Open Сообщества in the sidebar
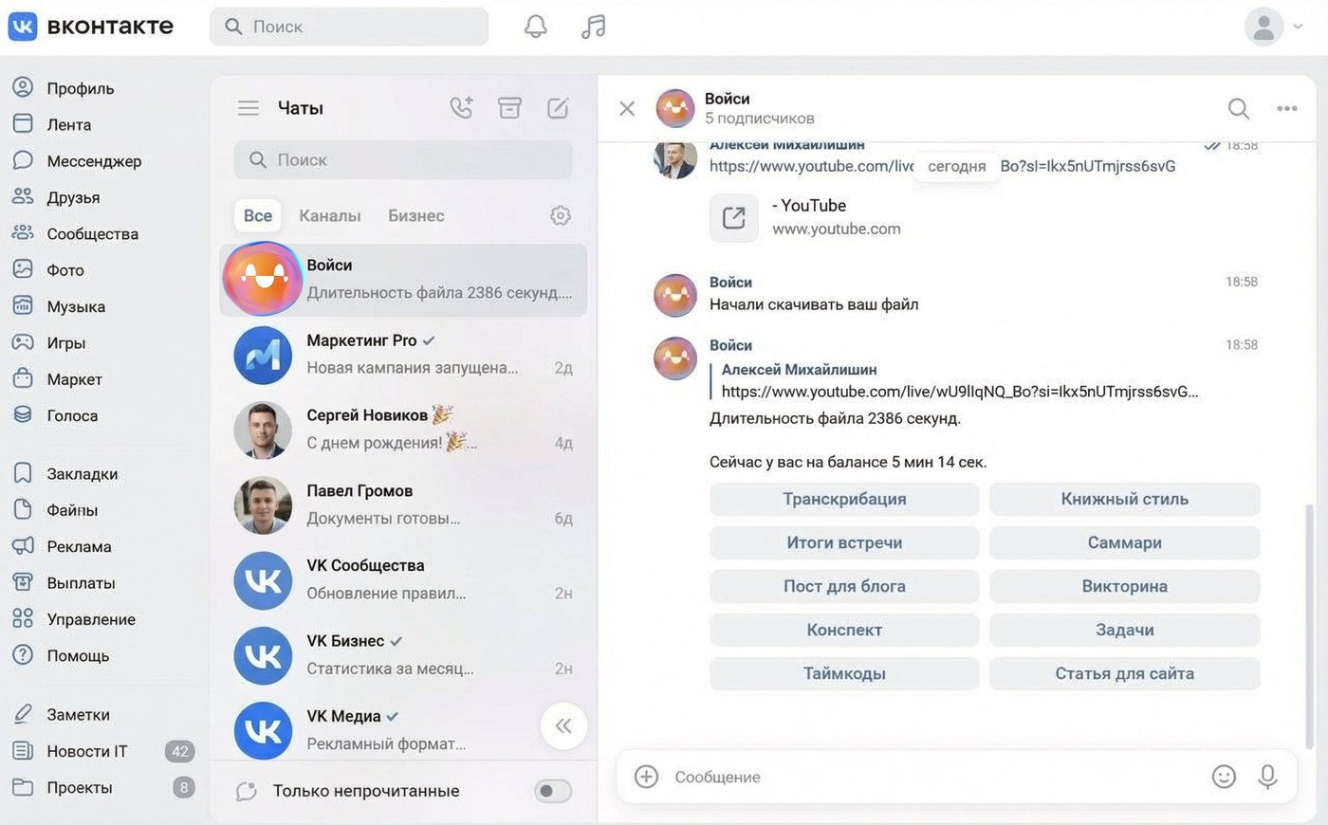The width and height of the screenshot is (1328, 825). 75,233
